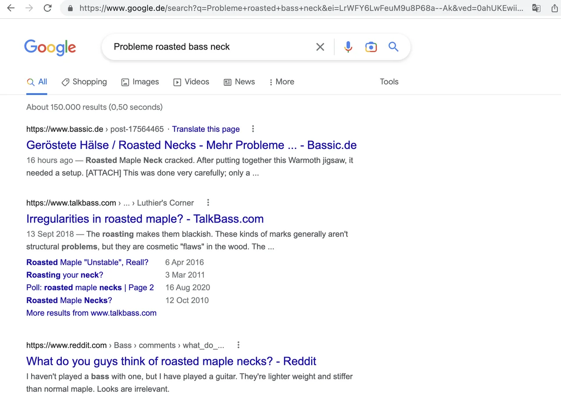Click the share icon in address bar
This screenshot has width=561, height=410.
(554, 8)
